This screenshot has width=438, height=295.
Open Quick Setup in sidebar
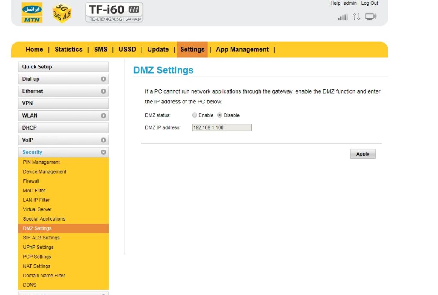click(63, 67)
